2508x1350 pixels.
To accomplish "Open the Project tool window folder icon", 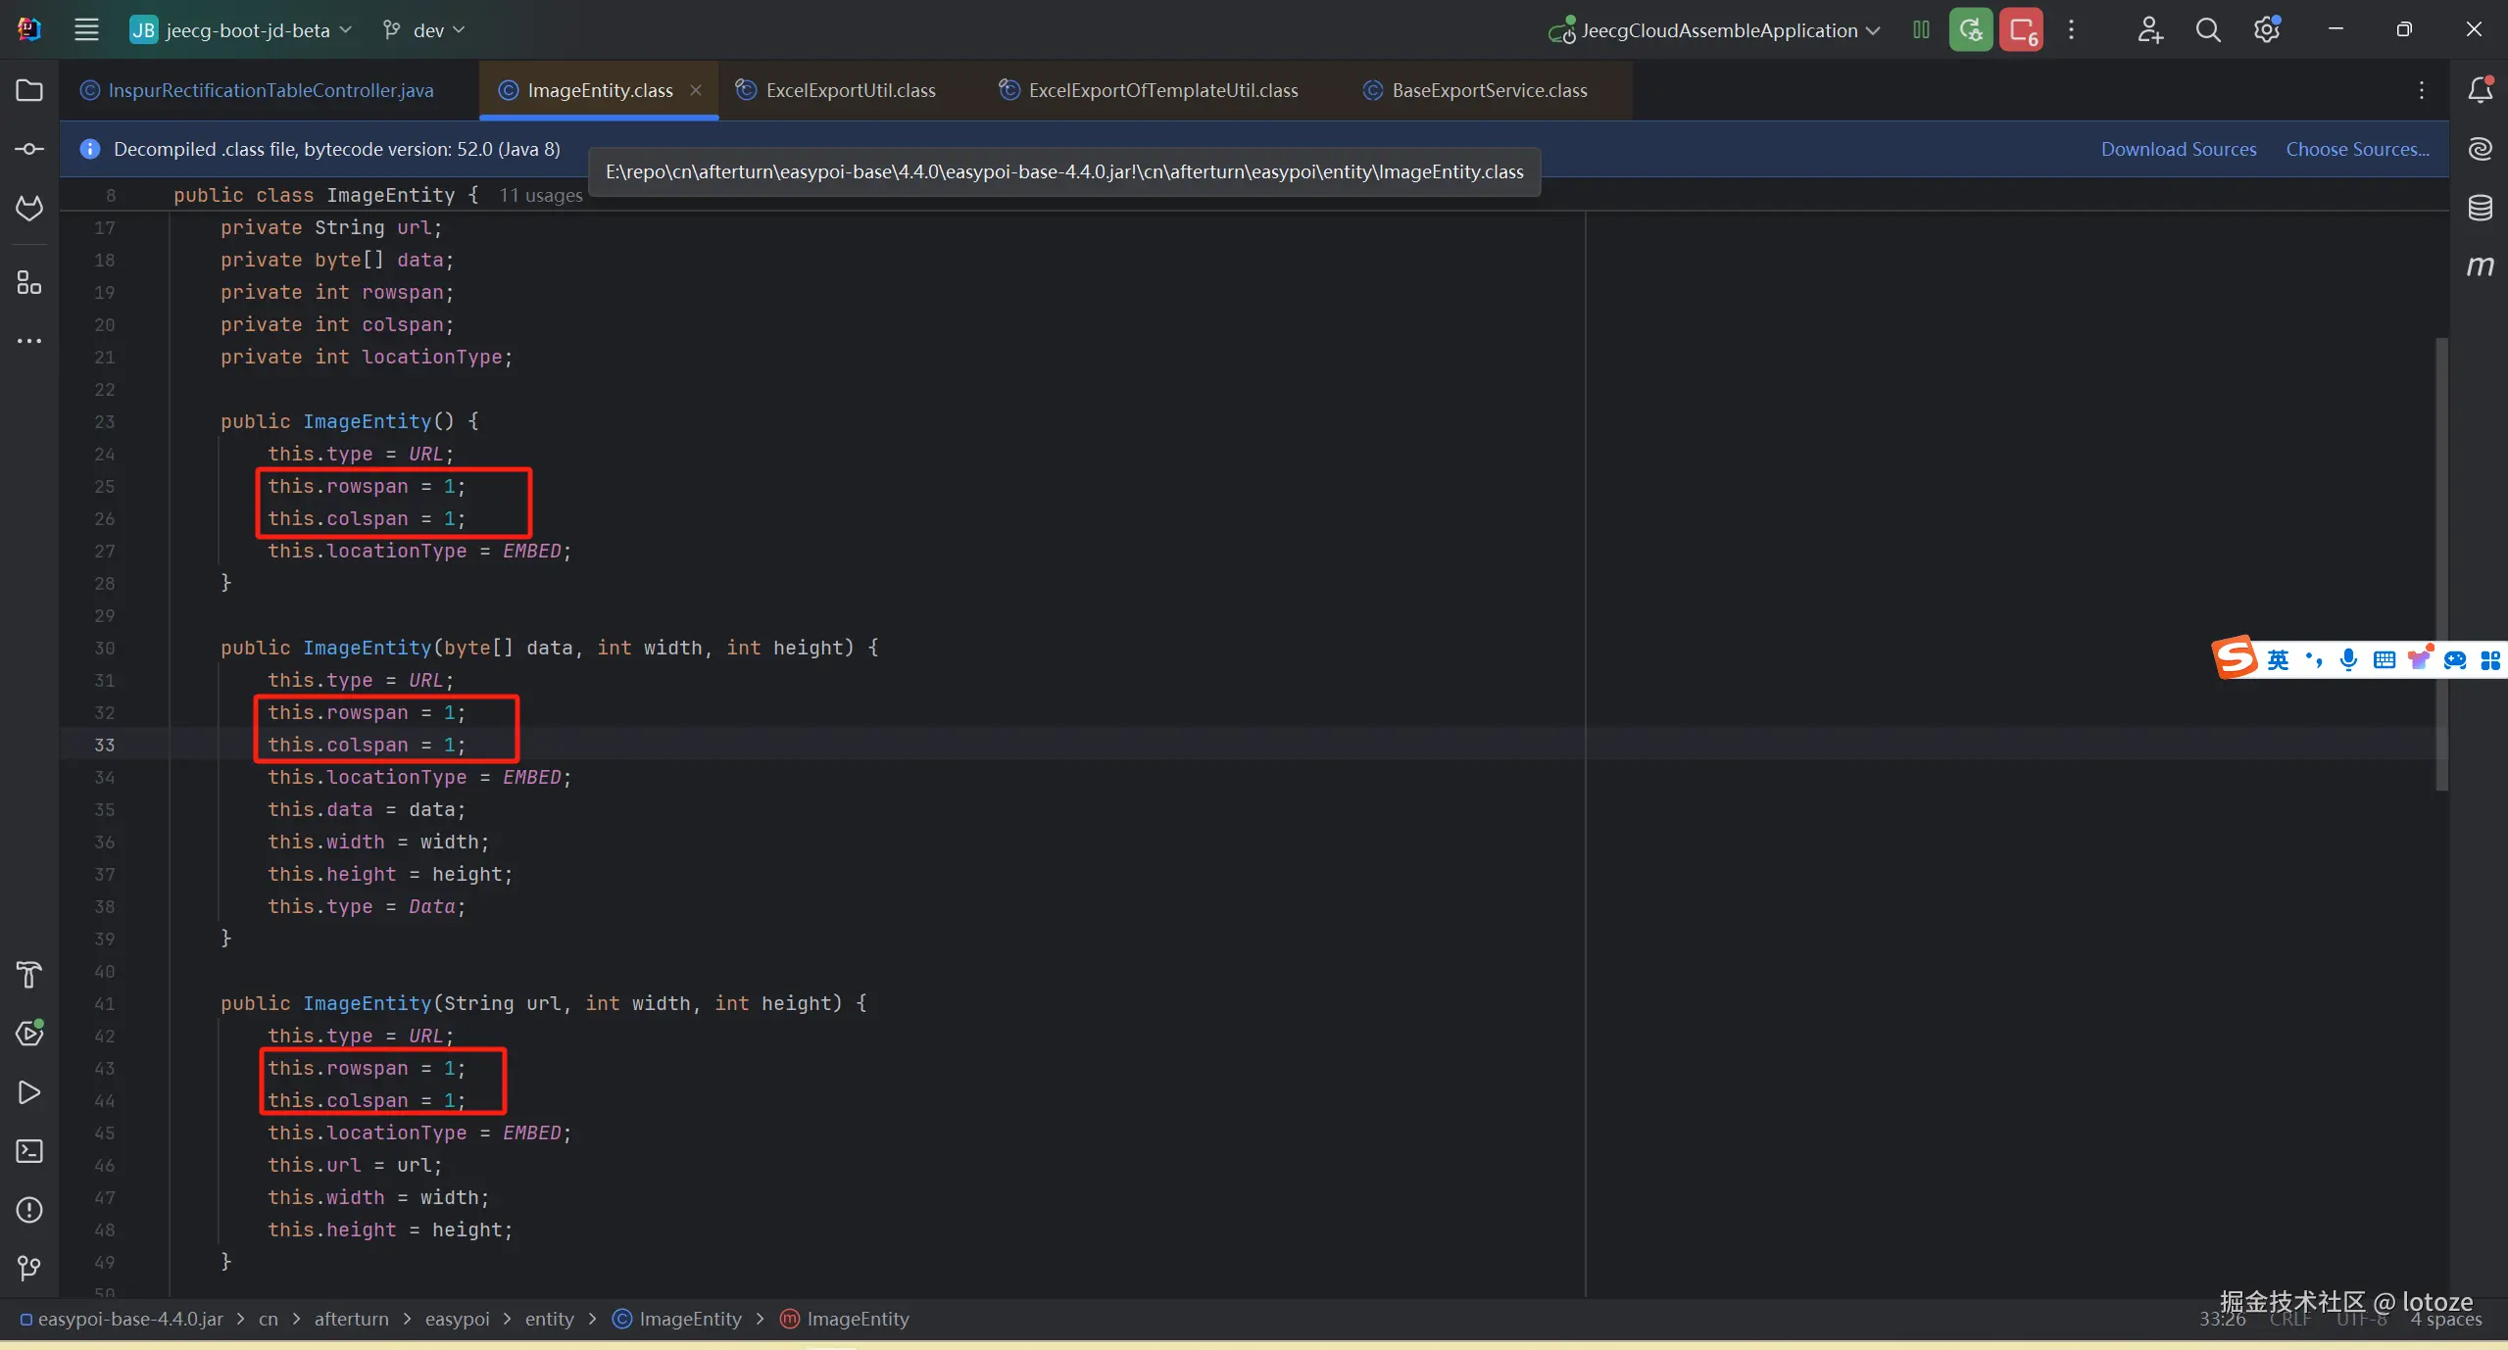I will pos(29,90).
